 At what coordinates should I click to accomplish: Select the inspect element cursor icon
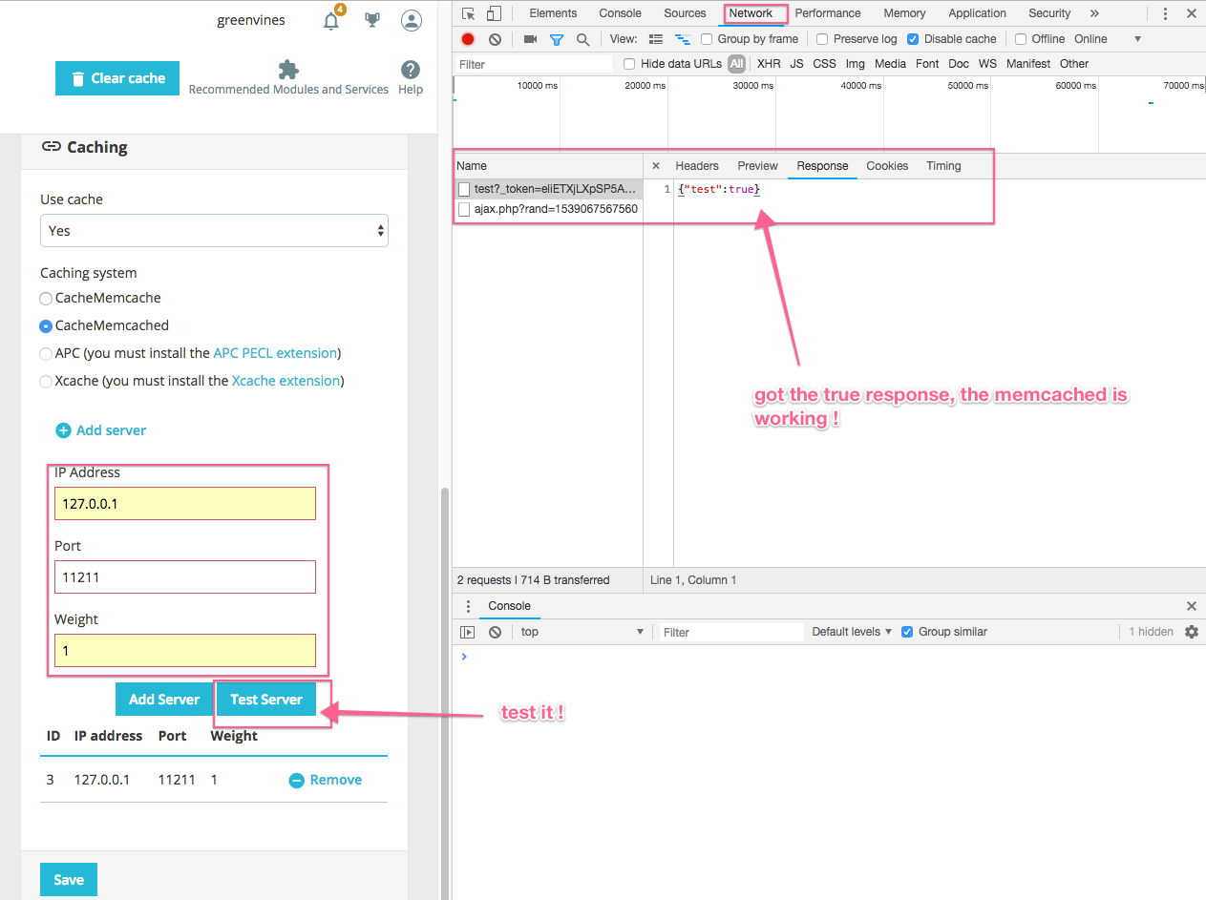tap(468, 13)
